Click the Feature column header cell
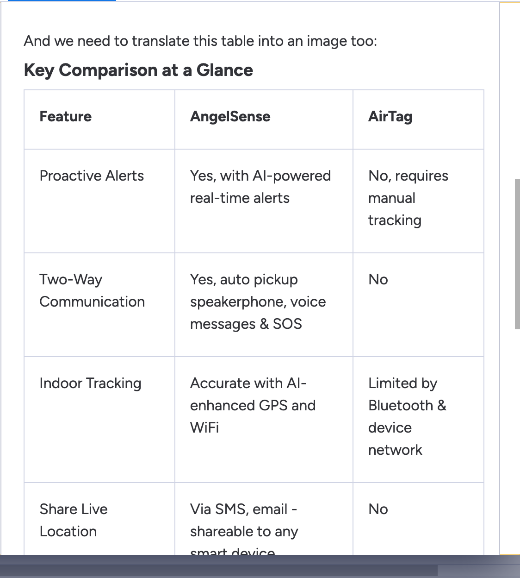520x578 pixels. tap(66, 117)
